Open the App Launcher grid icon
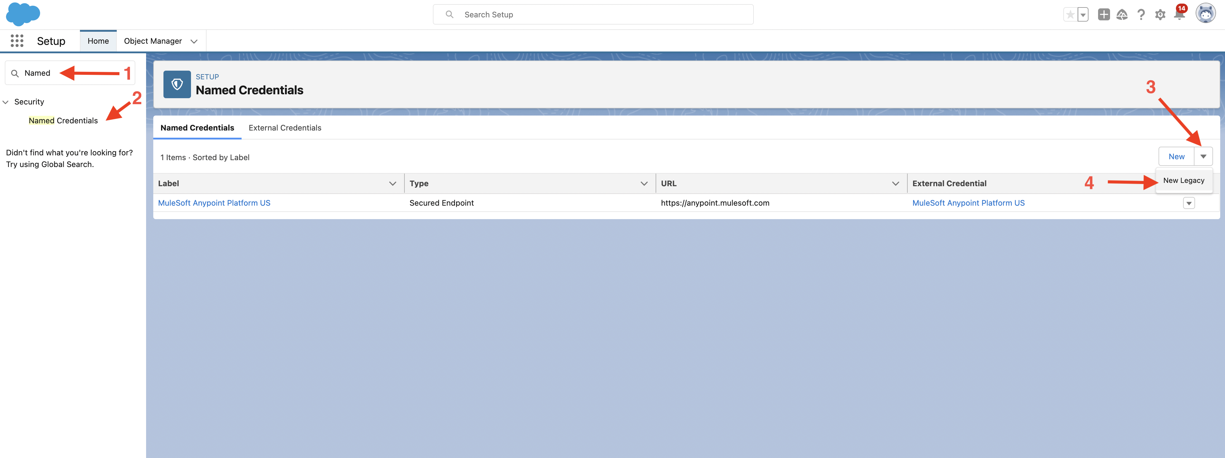This screenshot has width=1225, height=458. 17,41
